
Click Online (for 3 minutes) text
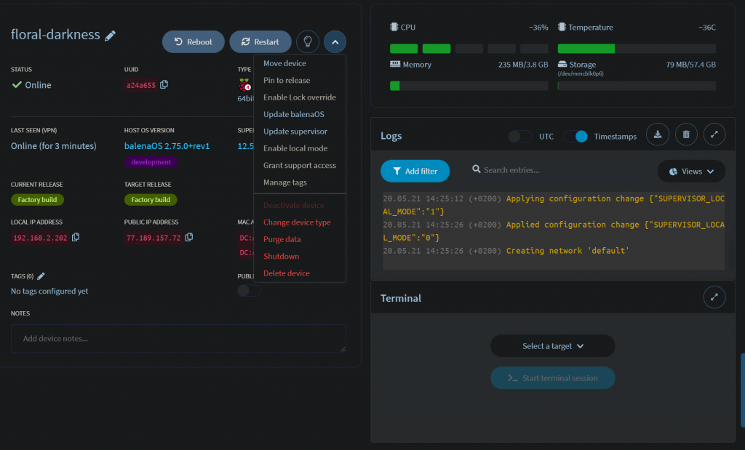coord(54,145)
